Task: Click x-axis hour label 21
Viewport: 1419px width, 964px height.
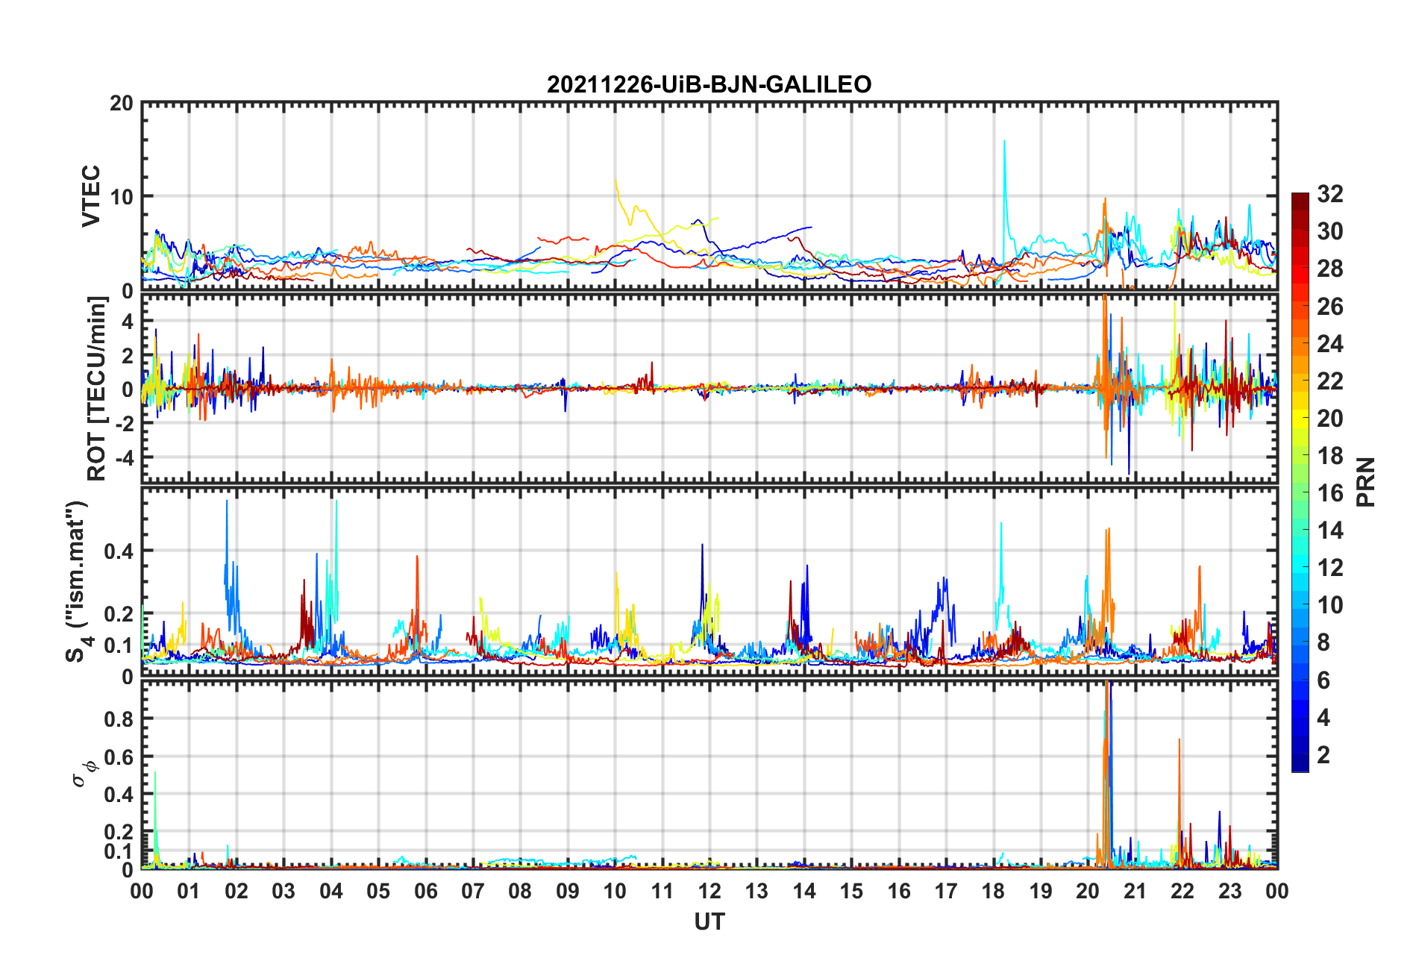Action: click(1135, 891)
